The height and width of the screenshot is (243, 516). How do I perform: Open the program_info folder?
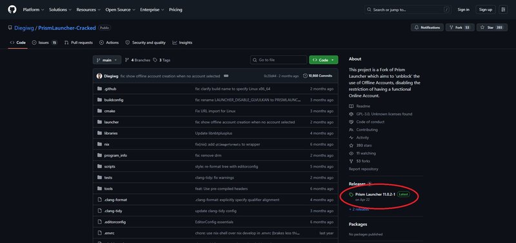pos(115,155)
